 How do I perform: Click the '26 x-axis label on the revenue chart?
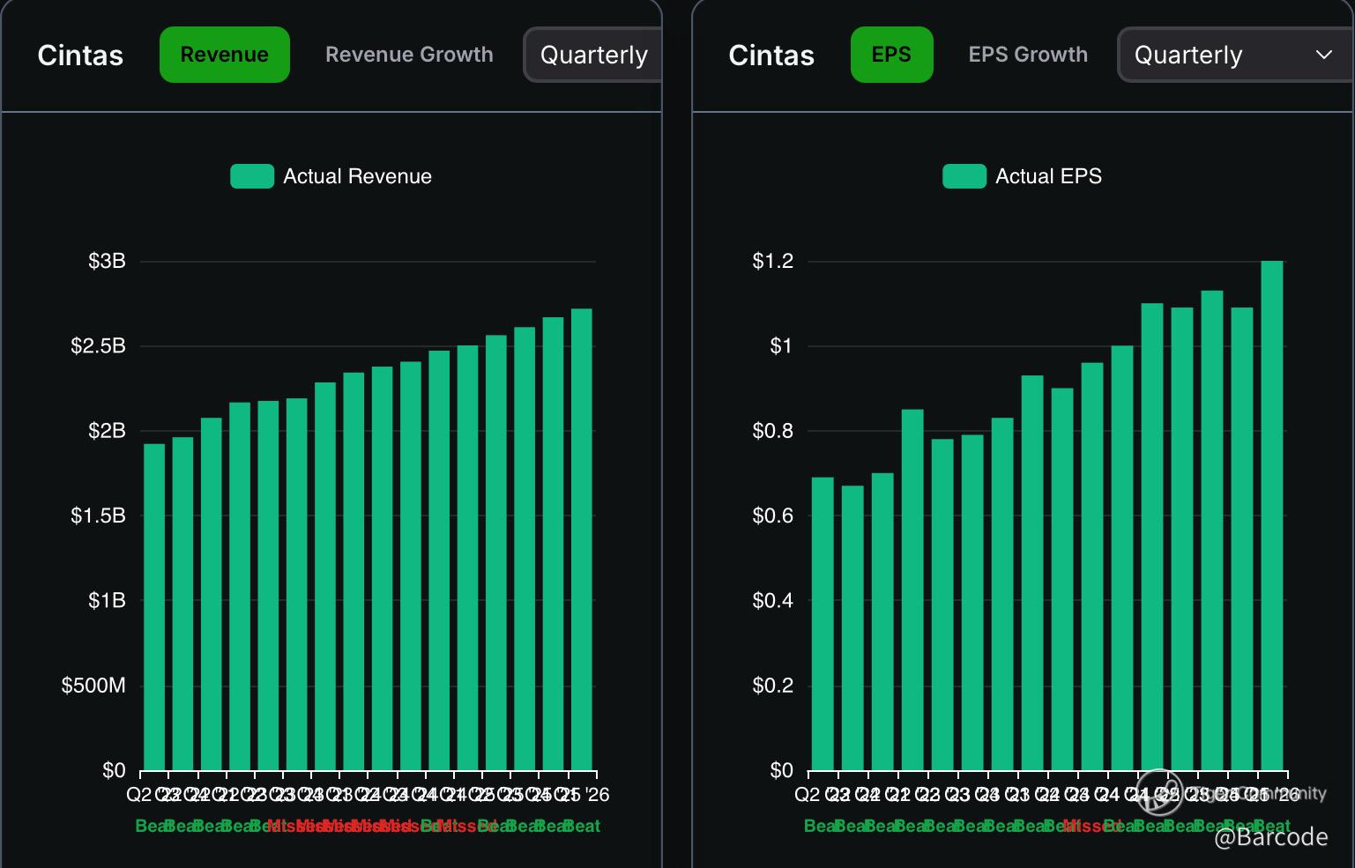[x=597, y=795]
